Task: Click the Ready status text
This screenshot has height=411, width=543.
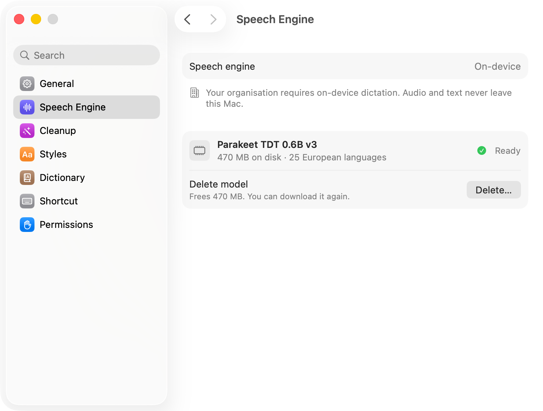Action: [x=507, y=151]
